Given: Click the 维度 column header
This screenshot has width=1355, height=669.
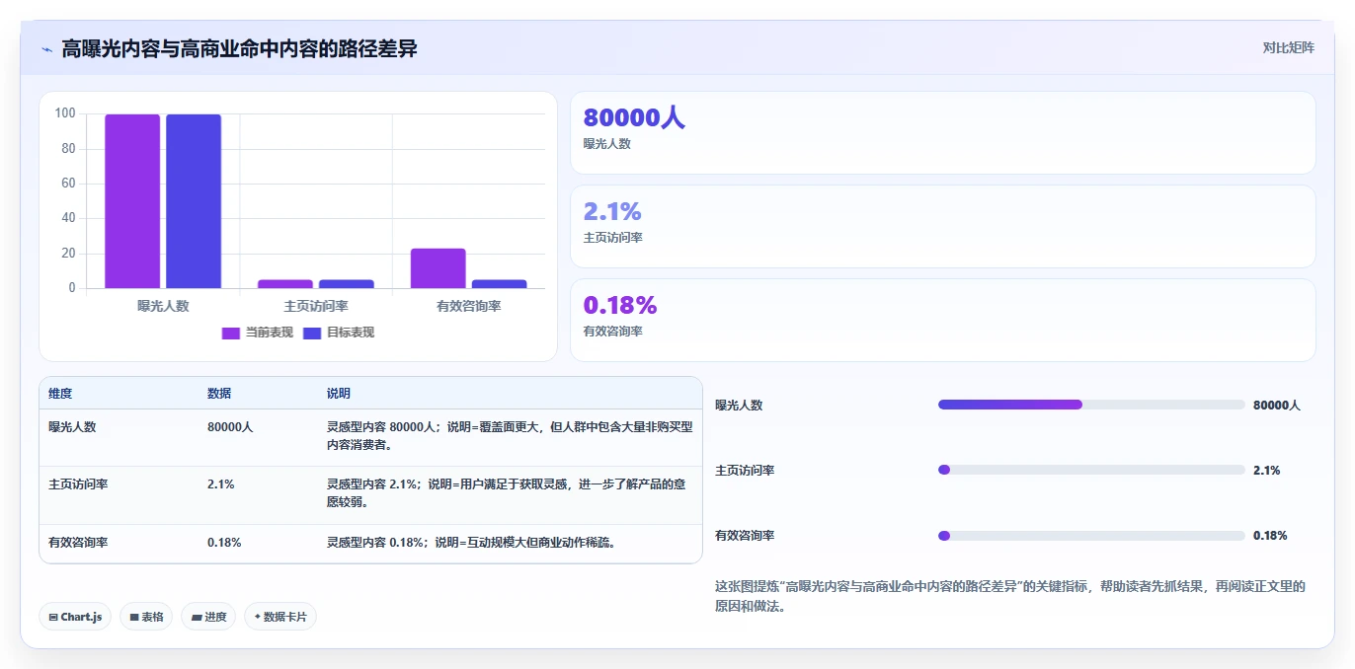Looking at the screenshot, I should pos(60,393).
